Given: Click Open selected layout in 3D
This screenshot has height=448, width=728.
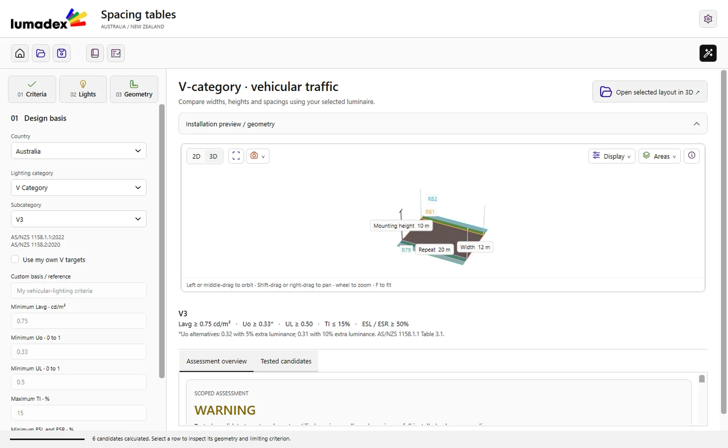Looking at the screenshot, I should pyautogui.click(x=650, y=92).
